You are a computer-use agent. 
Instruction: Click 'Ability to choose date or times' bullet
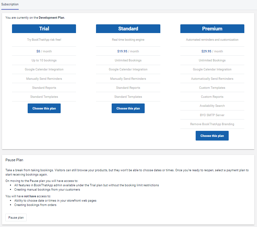click(55, 201)
